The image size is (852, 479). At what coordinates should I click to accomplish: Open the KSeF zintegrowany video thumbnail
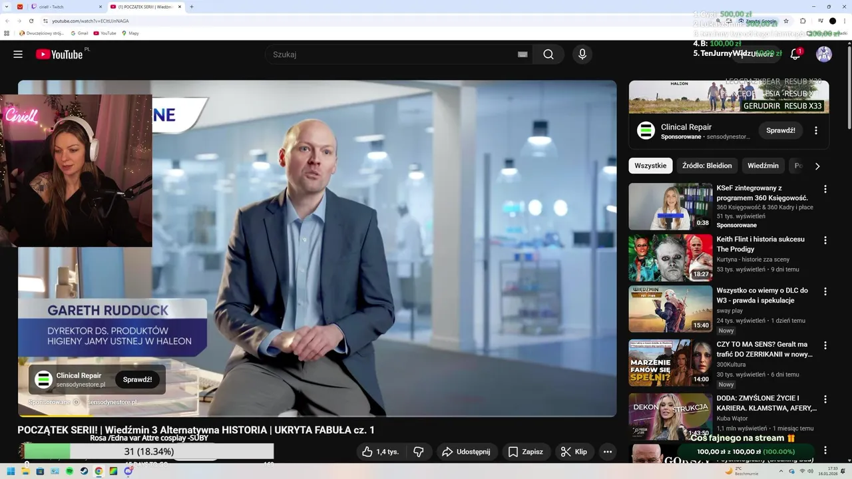click(x=670, y=206)
